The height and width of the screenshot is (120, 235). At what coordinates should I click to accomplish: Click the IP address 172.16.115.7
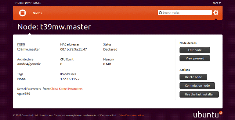tap(70, 79)
